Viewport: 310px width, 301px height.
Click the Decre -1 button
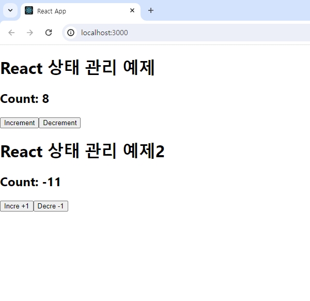[51, 206]
